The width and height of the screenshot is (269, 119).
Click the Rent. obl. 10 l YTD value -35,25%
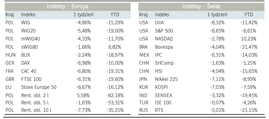(x=115, y=110)
